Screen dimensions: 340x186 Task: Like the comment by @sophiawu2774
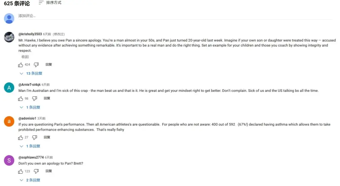pos(20,171)
